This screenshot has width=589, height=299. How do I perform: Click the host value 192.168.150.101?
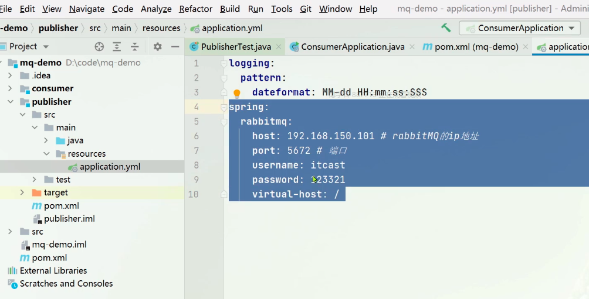click(330, 136)
